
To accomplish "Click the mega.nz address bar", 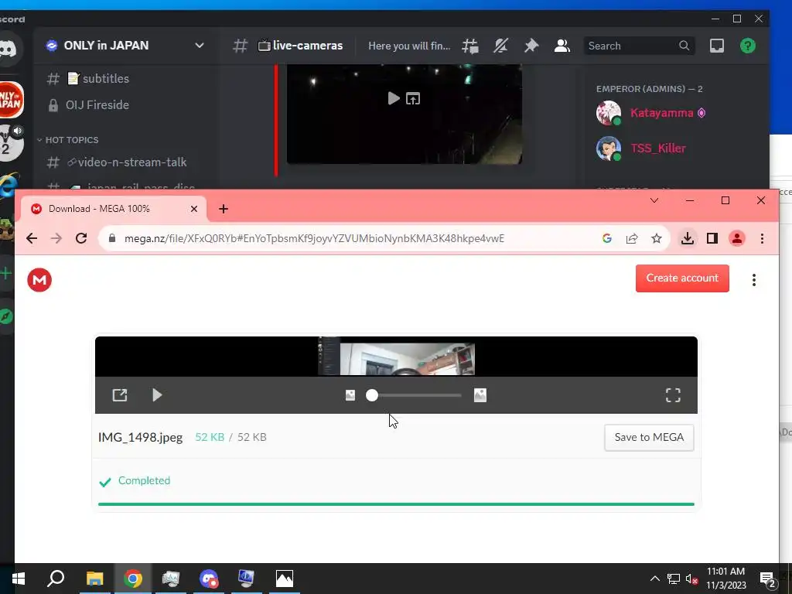I will coord(314,238).
